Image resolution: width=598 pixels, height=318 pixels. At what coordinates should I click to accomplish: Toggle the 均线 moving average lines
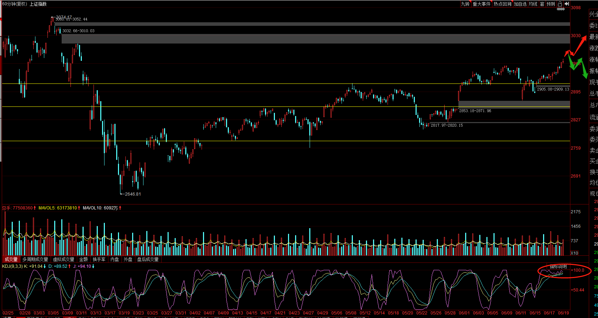pyautogui.click(x=533, y=4)
